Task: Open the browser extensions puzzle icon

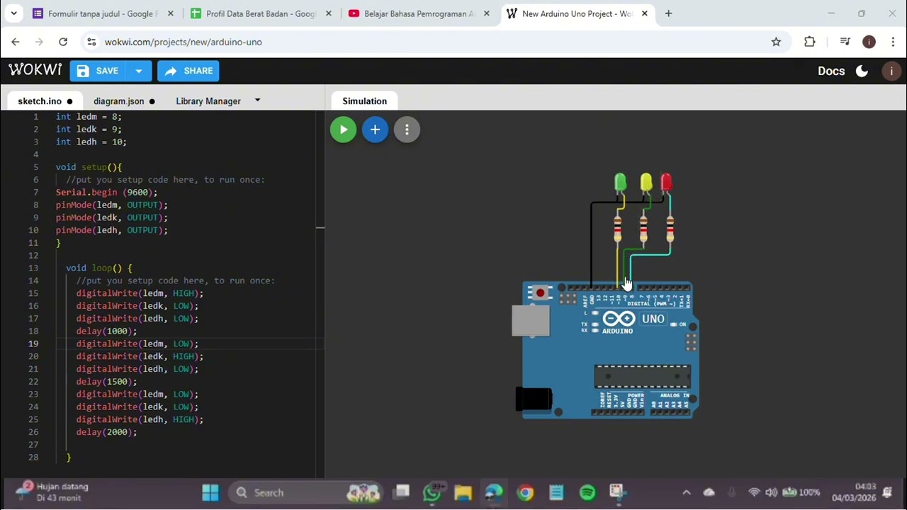Action: tap(810, 42)
